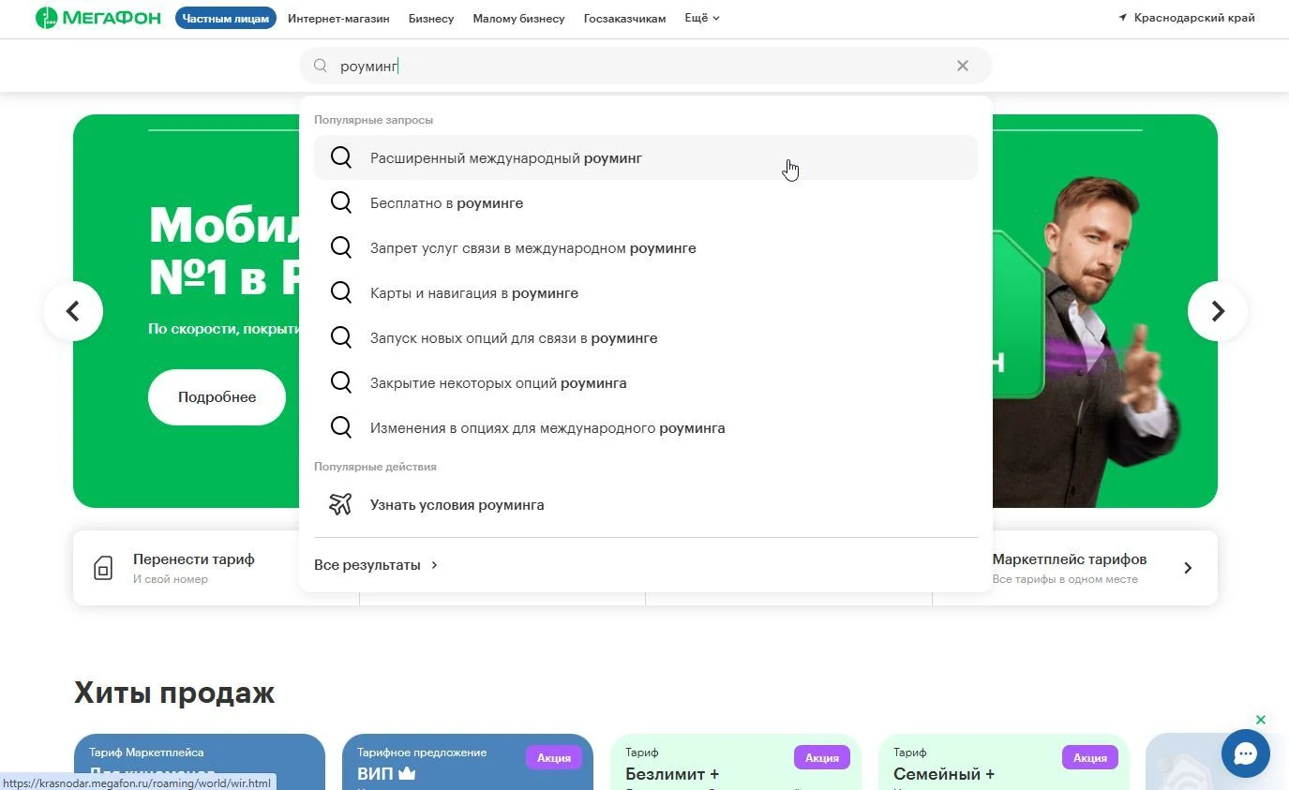
Task: Open Маркетплейс тарифов chevron arrow
Action: 1188,568
